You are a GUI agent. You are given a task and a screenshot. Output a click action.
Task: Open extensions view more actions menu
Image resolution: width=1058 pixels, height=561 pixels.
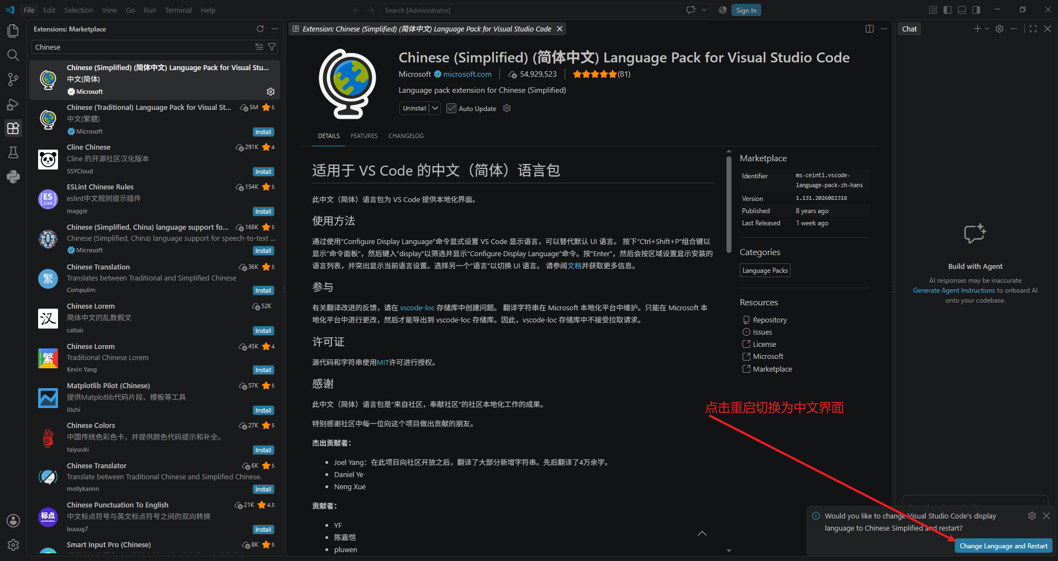(275, 29)
